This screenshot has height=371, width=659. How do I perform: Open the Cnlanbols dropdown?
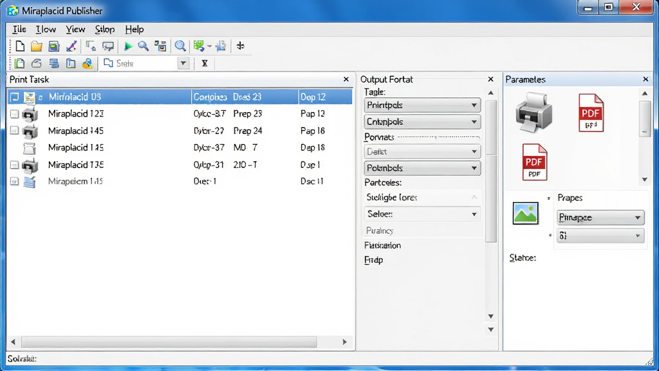pyautogui.click(x=422, y=122)
